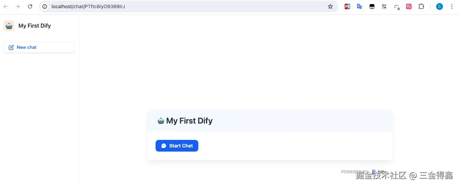Viewport: 459px width, 186px height.
Task: Open the QR code extension
Action: pos(384,6)
